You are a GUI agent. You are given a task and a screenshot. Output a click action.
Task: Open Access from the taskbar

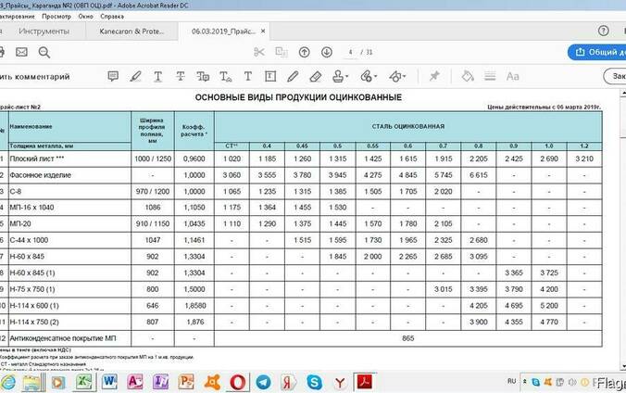pos(135,382)
